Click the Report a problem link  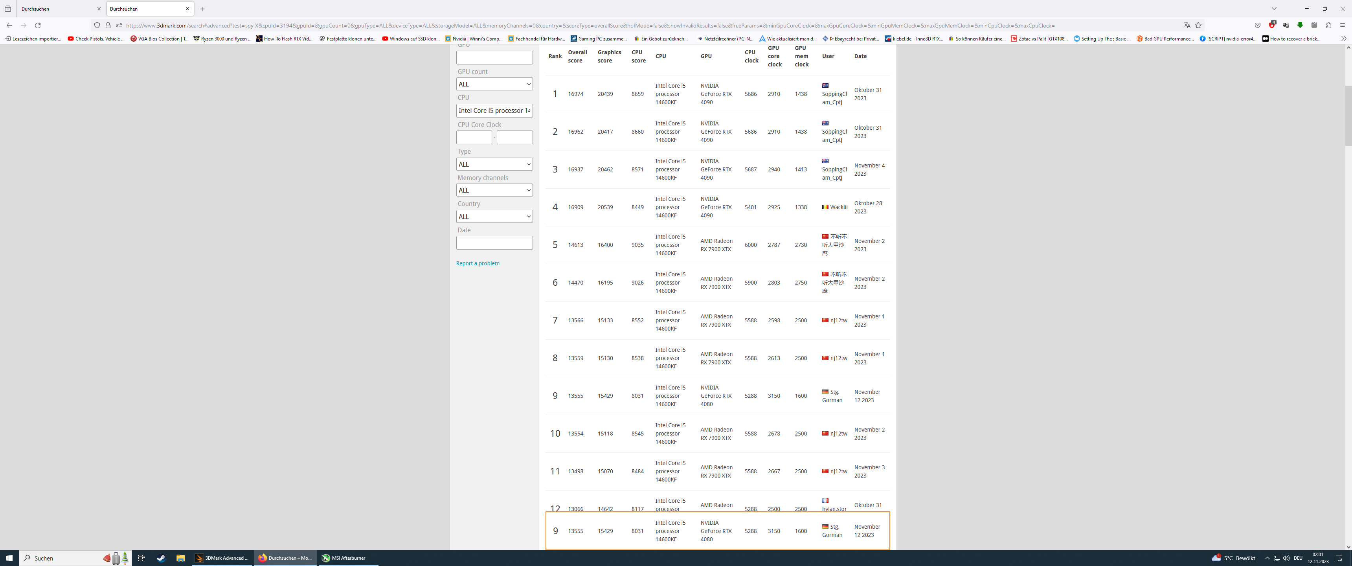tap(478, 264)
